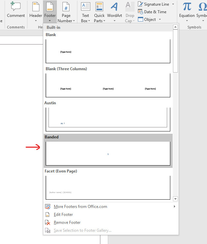Expand the More Footers submenu arrow
The height and width of the screenshot is (244, 207).
(x=175, y=207)
